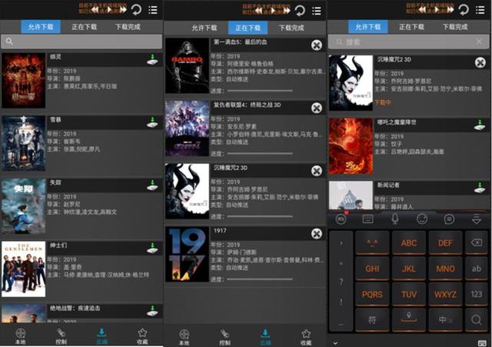Open 收藏 star nav item below the 绑灵 list
This screenshot has width=492, height=347.
pos(142,335)
